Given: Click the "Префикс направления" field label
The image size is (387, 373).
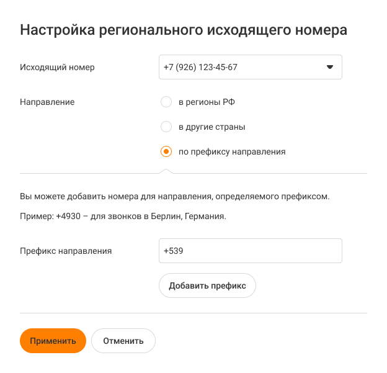Looking at the screenshot, I should click(x=66, y=251).
